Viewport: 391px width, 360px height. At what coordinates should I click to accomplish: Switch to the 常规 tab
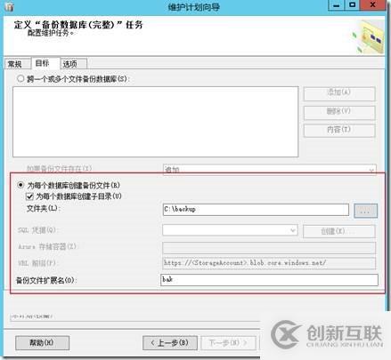tap(17, 64)
